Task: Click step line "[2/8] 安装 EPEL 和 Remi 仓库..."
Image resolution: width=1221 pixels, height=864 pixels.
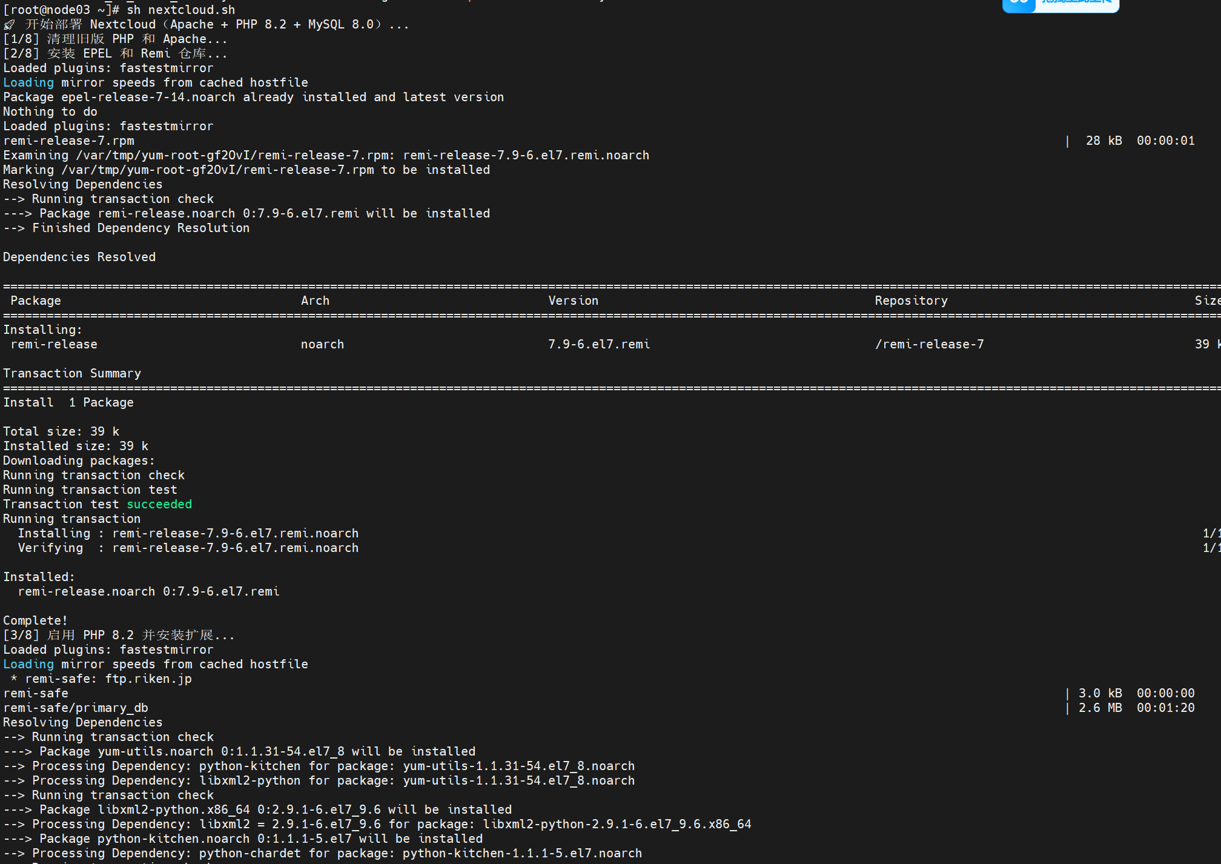Action: (x=115, y=53)
